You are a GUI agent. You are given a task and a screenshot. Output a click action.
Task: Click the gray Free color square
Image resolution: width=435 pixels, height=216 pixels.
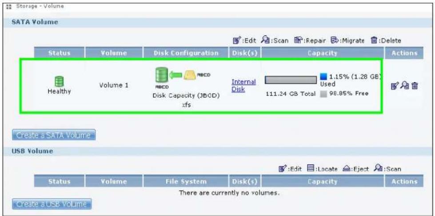[x=324, y=94]
